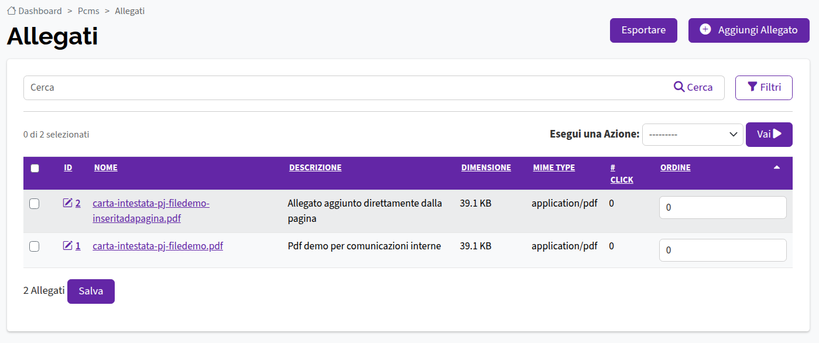Sort table by Nome column header
Screen dimensions: 819x343
click(106, 167)
